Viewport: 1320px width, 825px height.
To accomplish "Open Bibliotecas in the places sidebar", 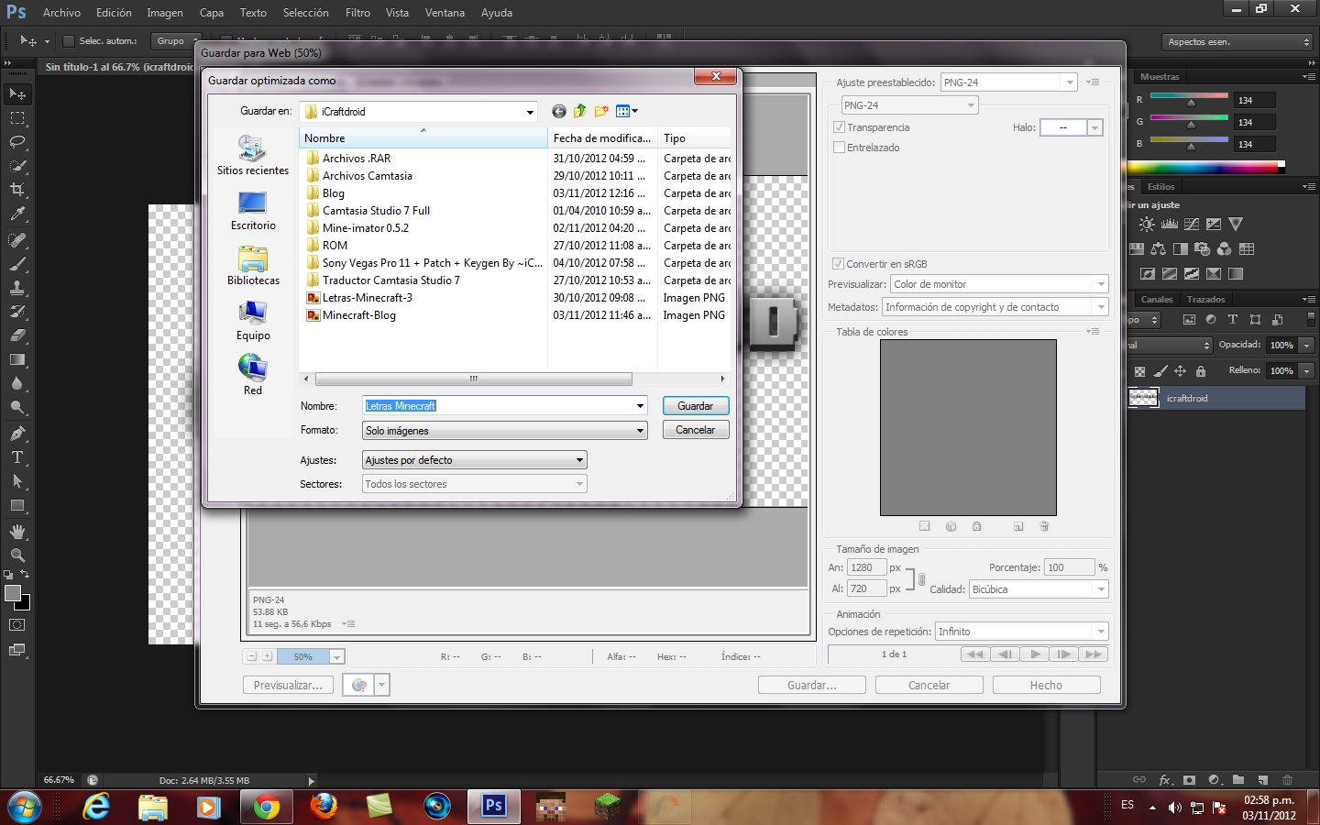I will point(253,267).
